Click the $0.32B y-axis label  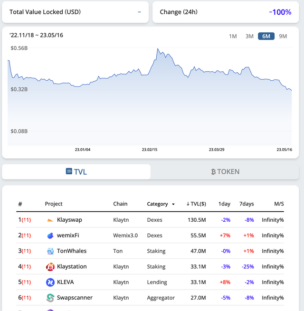click(x=19, y=89)
